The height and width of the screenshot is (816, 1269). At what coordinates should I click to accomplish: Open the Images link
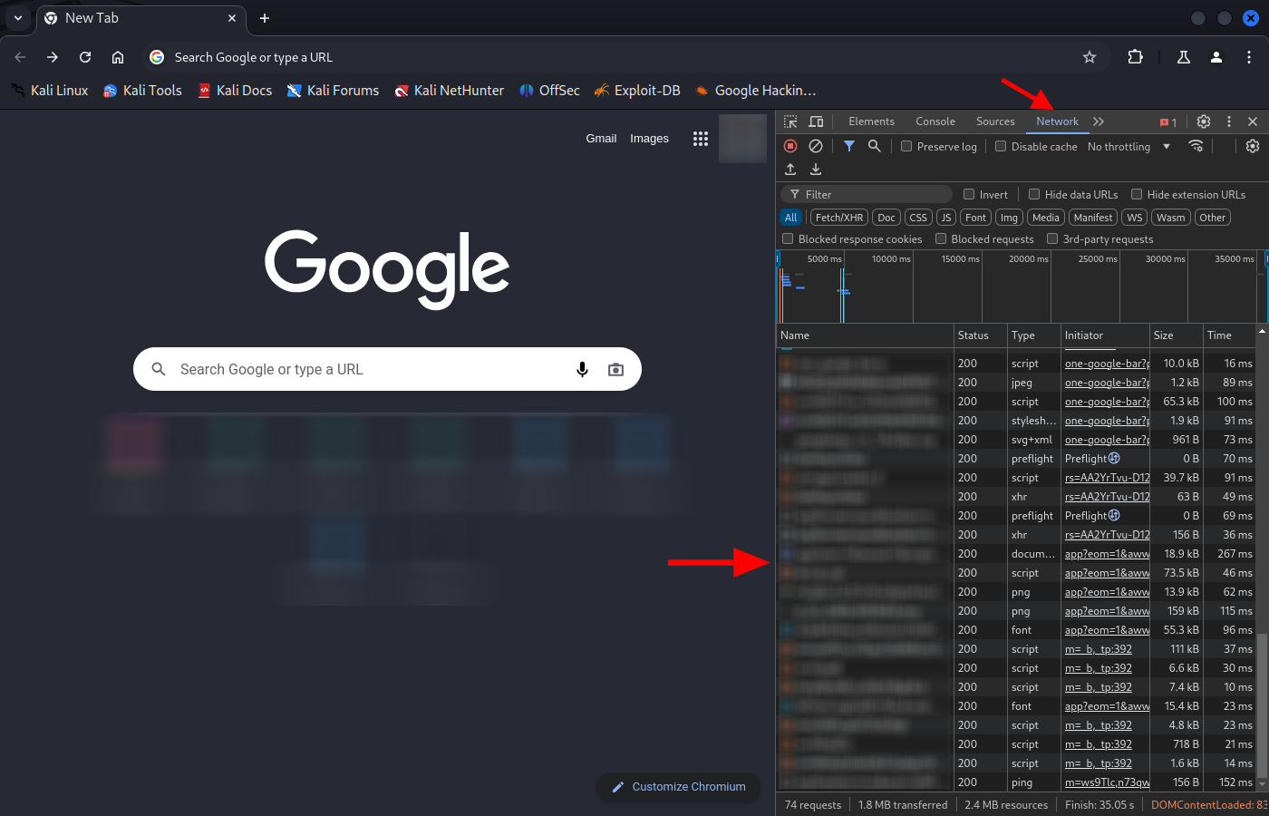coord(649,139)
